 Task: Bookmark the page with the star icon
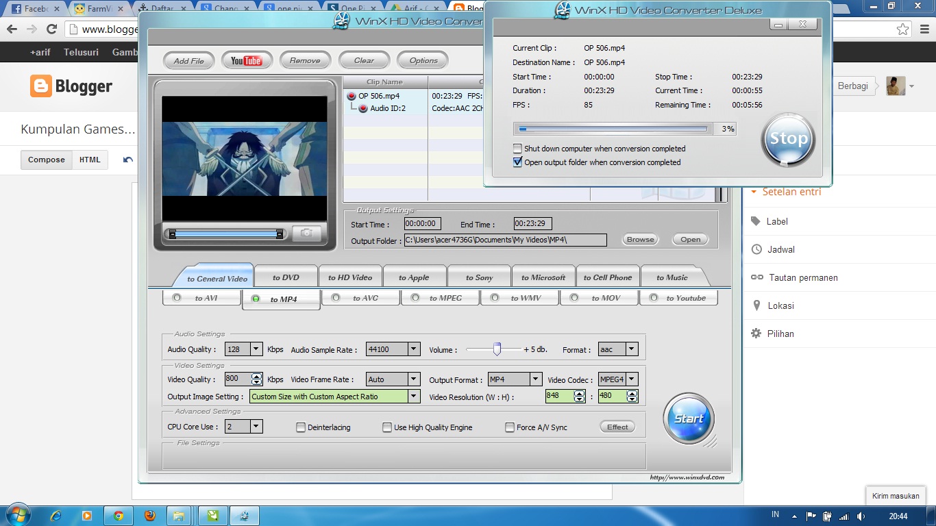[903, 29]
